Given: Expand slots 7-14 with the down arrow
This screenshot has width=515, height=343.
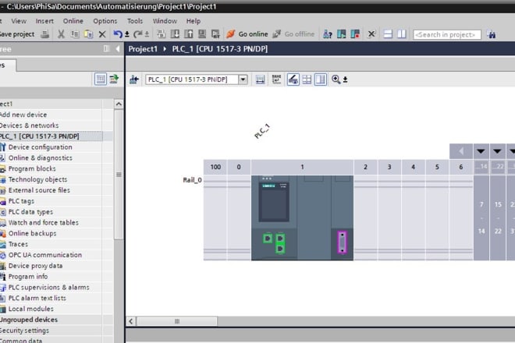Looking at the screenshot, I should point(481,151).
